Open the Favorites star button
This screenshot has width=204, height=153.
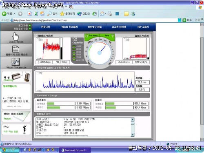pos(67,13)
